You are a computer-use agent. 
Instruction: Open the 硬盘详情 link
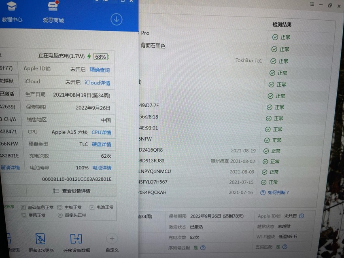point(101,144)
